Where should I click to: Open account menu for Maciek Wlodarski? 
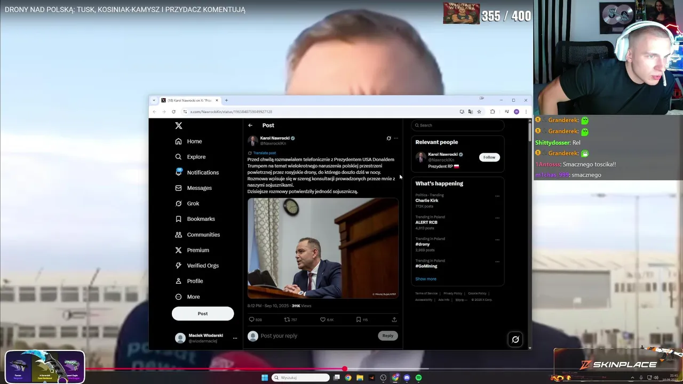point(205,338)
